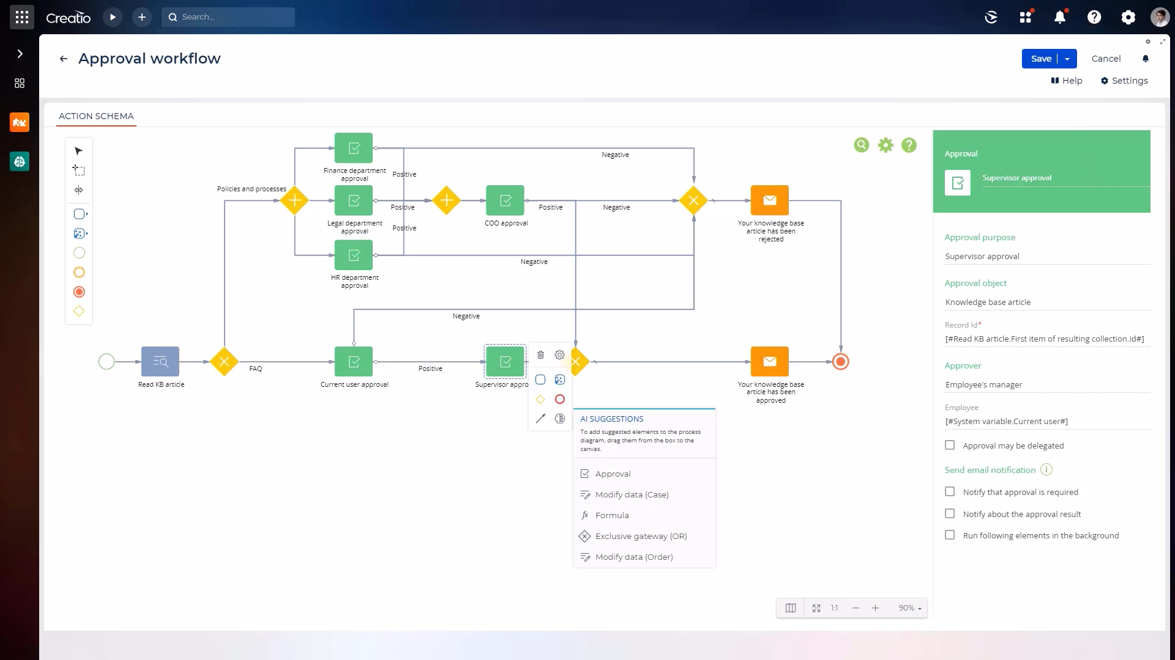Click the process diagram help question mark
Screen dimensions: 1175x660
(909, 145)
